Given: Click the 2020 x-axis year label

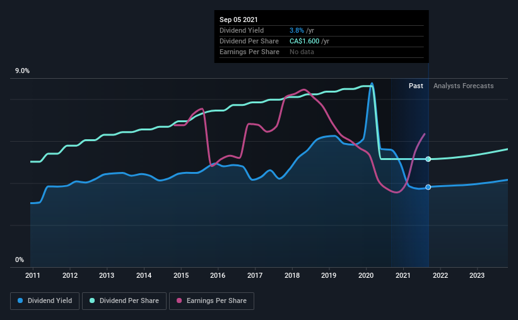Looking at the screenshot, I should click(366, 275).
